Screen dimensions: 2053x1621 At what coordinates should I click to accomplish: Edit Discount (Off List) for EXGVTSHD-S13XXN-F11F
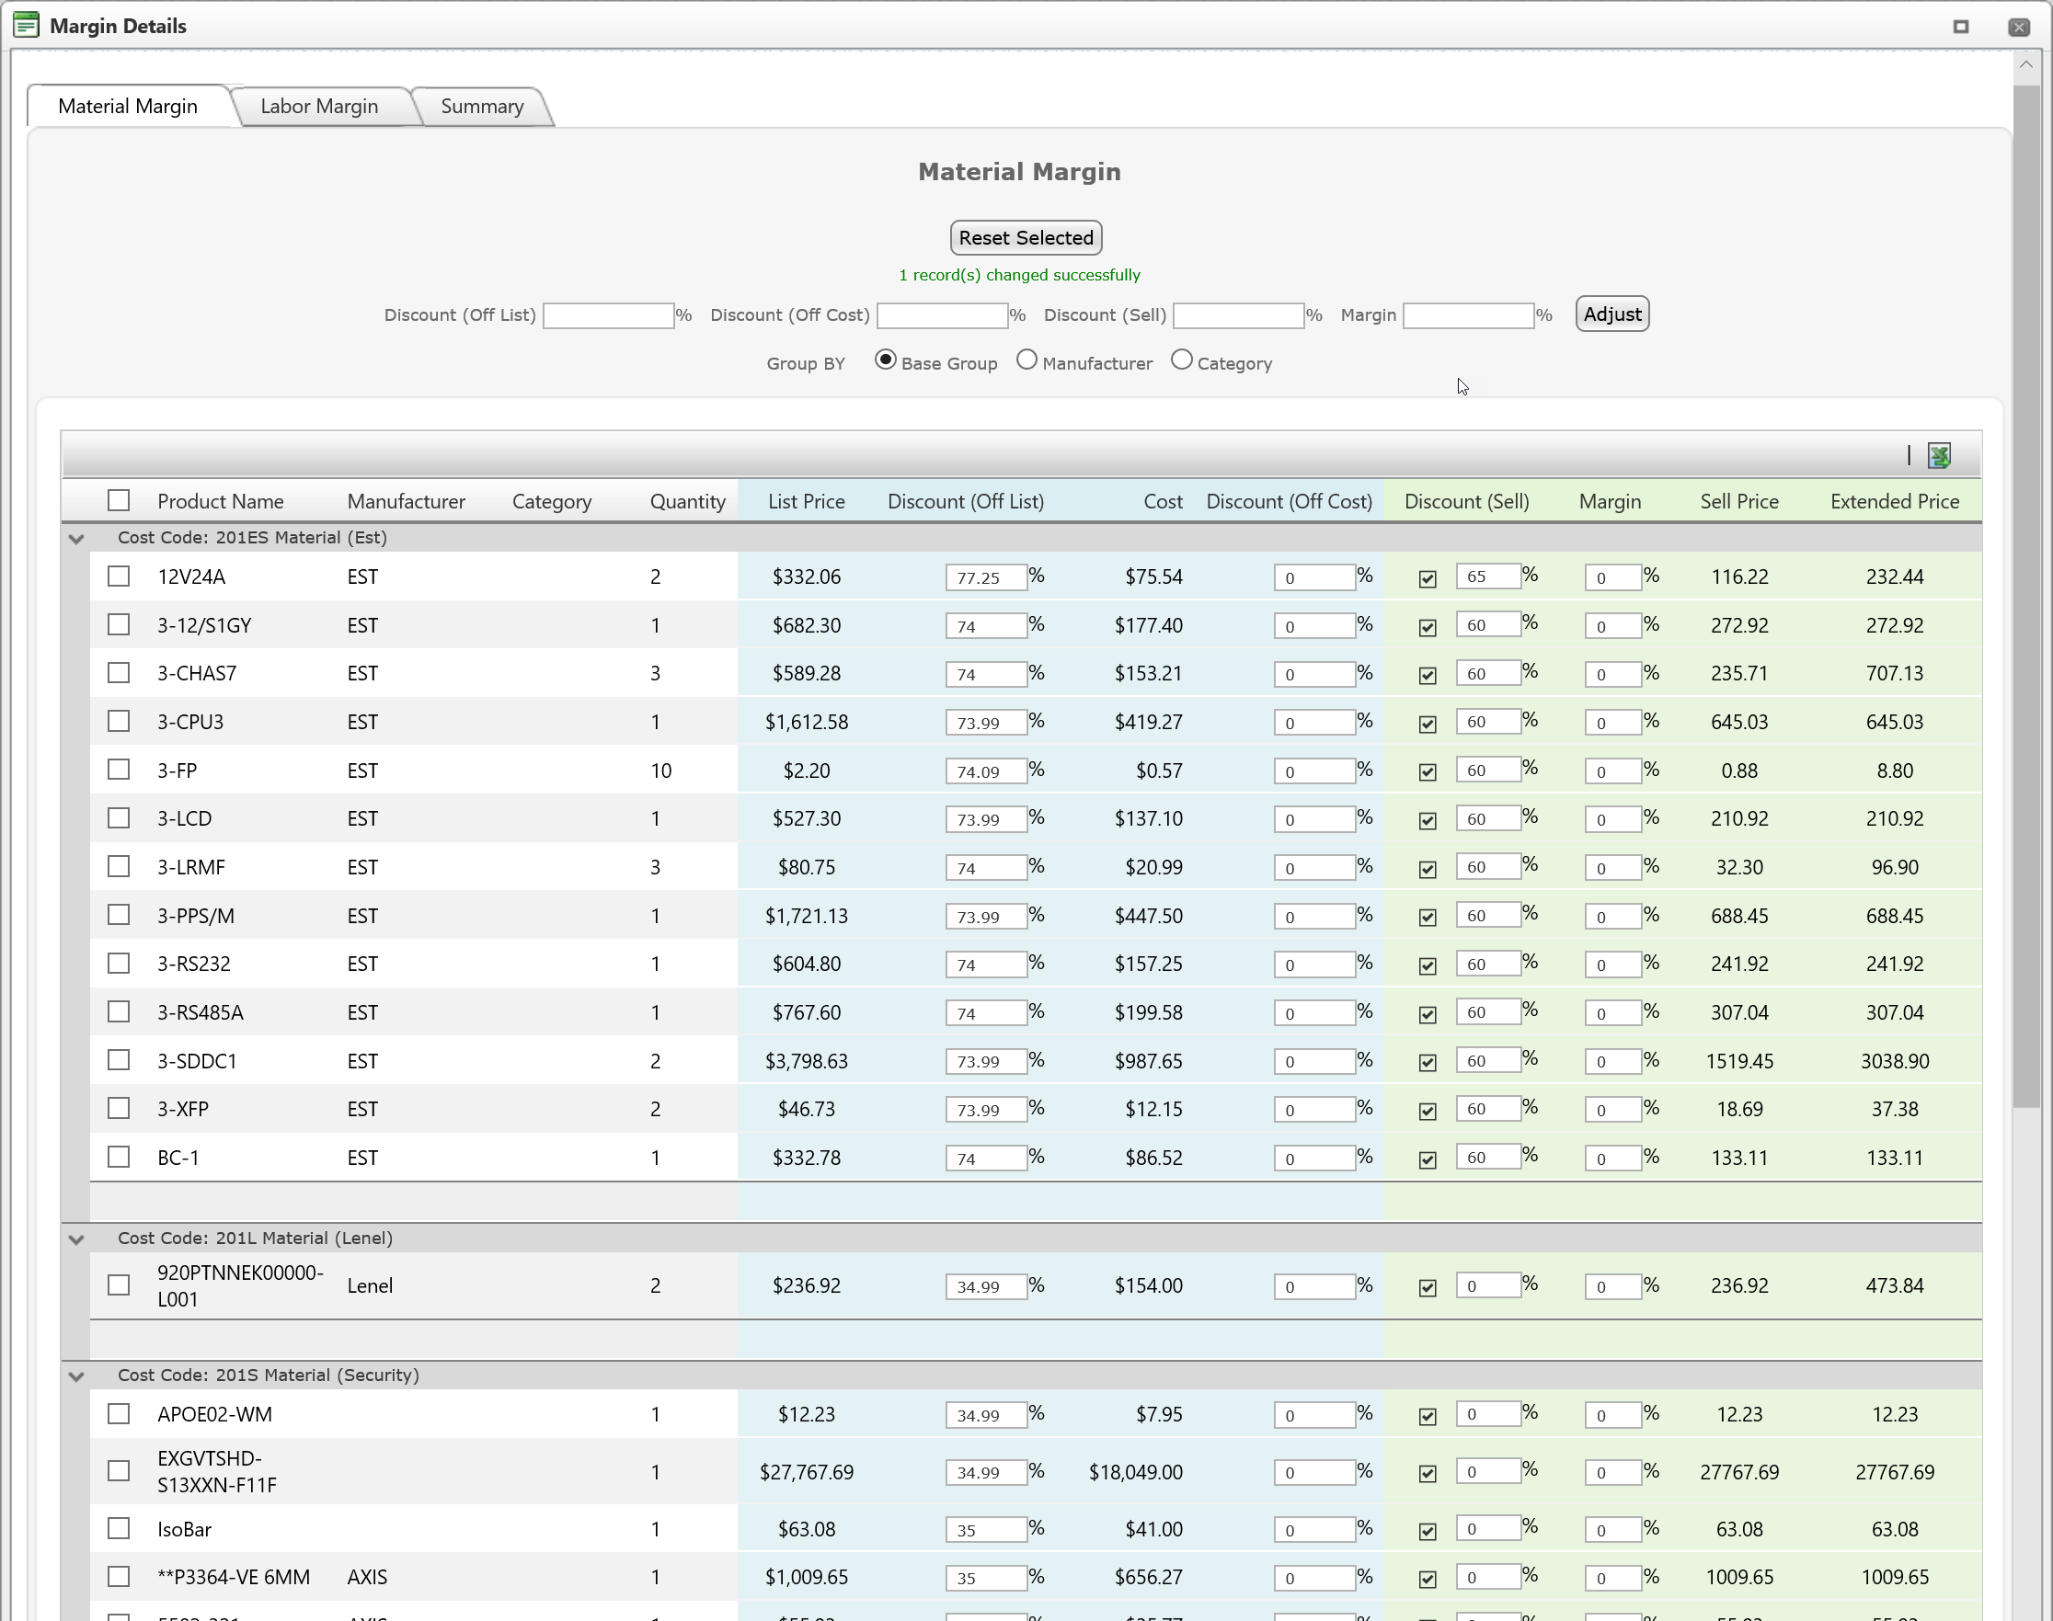tap(986, 1472)
